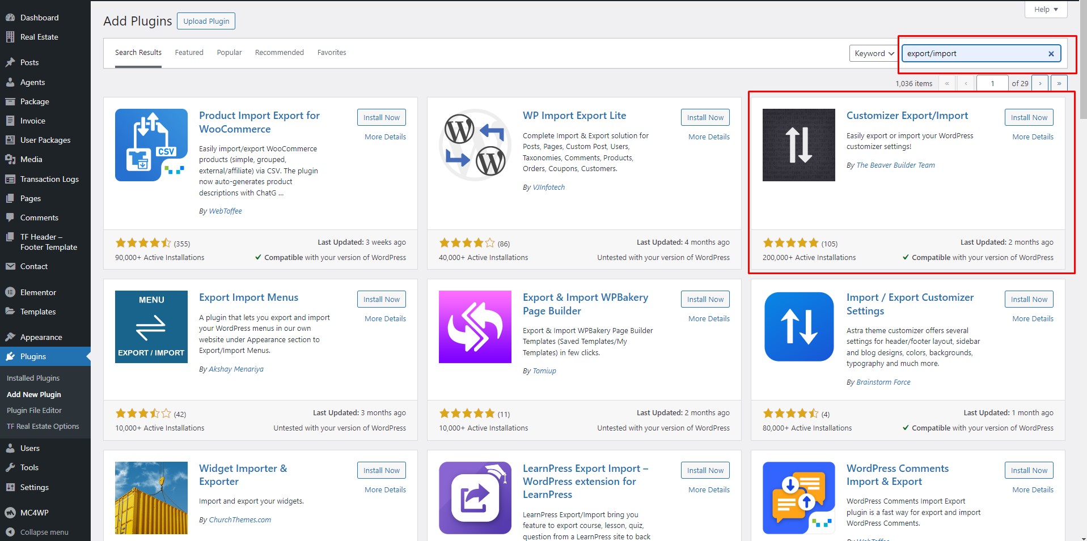
Task: Expand the Help panel dropdown
Action: pyautogui.click(x=1046, y=9)
